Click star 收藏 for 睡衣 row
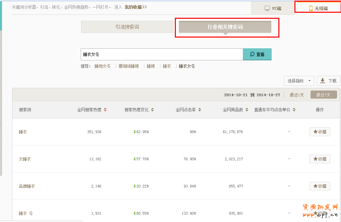Image resolution: width=341 pixels, height=222 pixels. [x=320, y=132]
